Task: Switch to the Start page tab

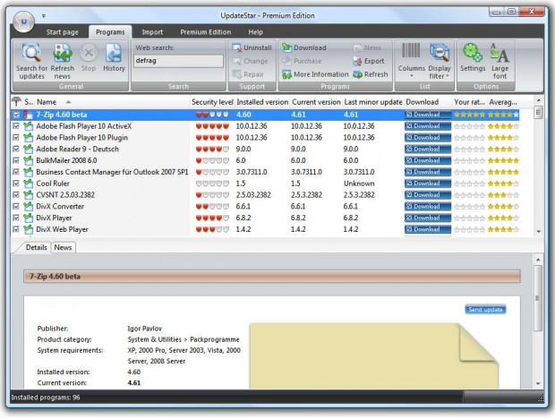Action: tap(63, 32)
